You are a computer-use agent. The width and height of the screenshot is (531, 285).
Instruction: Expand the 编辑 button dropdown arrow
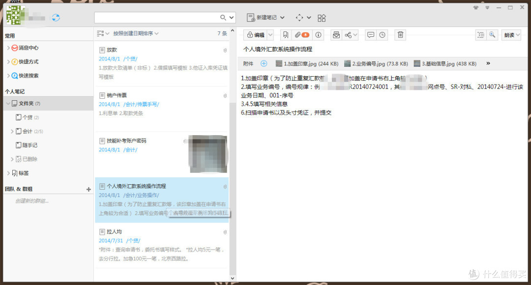point(270,35)
